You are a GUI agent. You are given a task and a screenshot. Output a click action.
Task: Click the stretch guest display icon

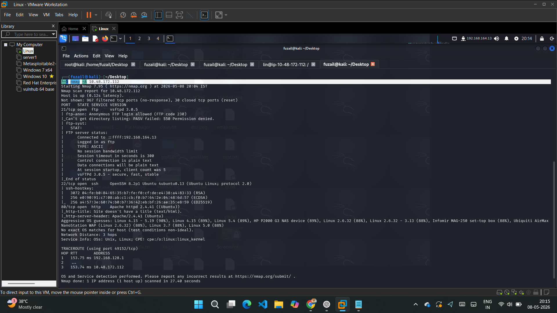219,15
